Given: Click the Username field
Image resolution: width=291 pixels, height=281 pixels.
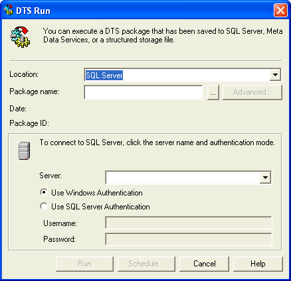Looking at the screenshot, I should point(189,223).
